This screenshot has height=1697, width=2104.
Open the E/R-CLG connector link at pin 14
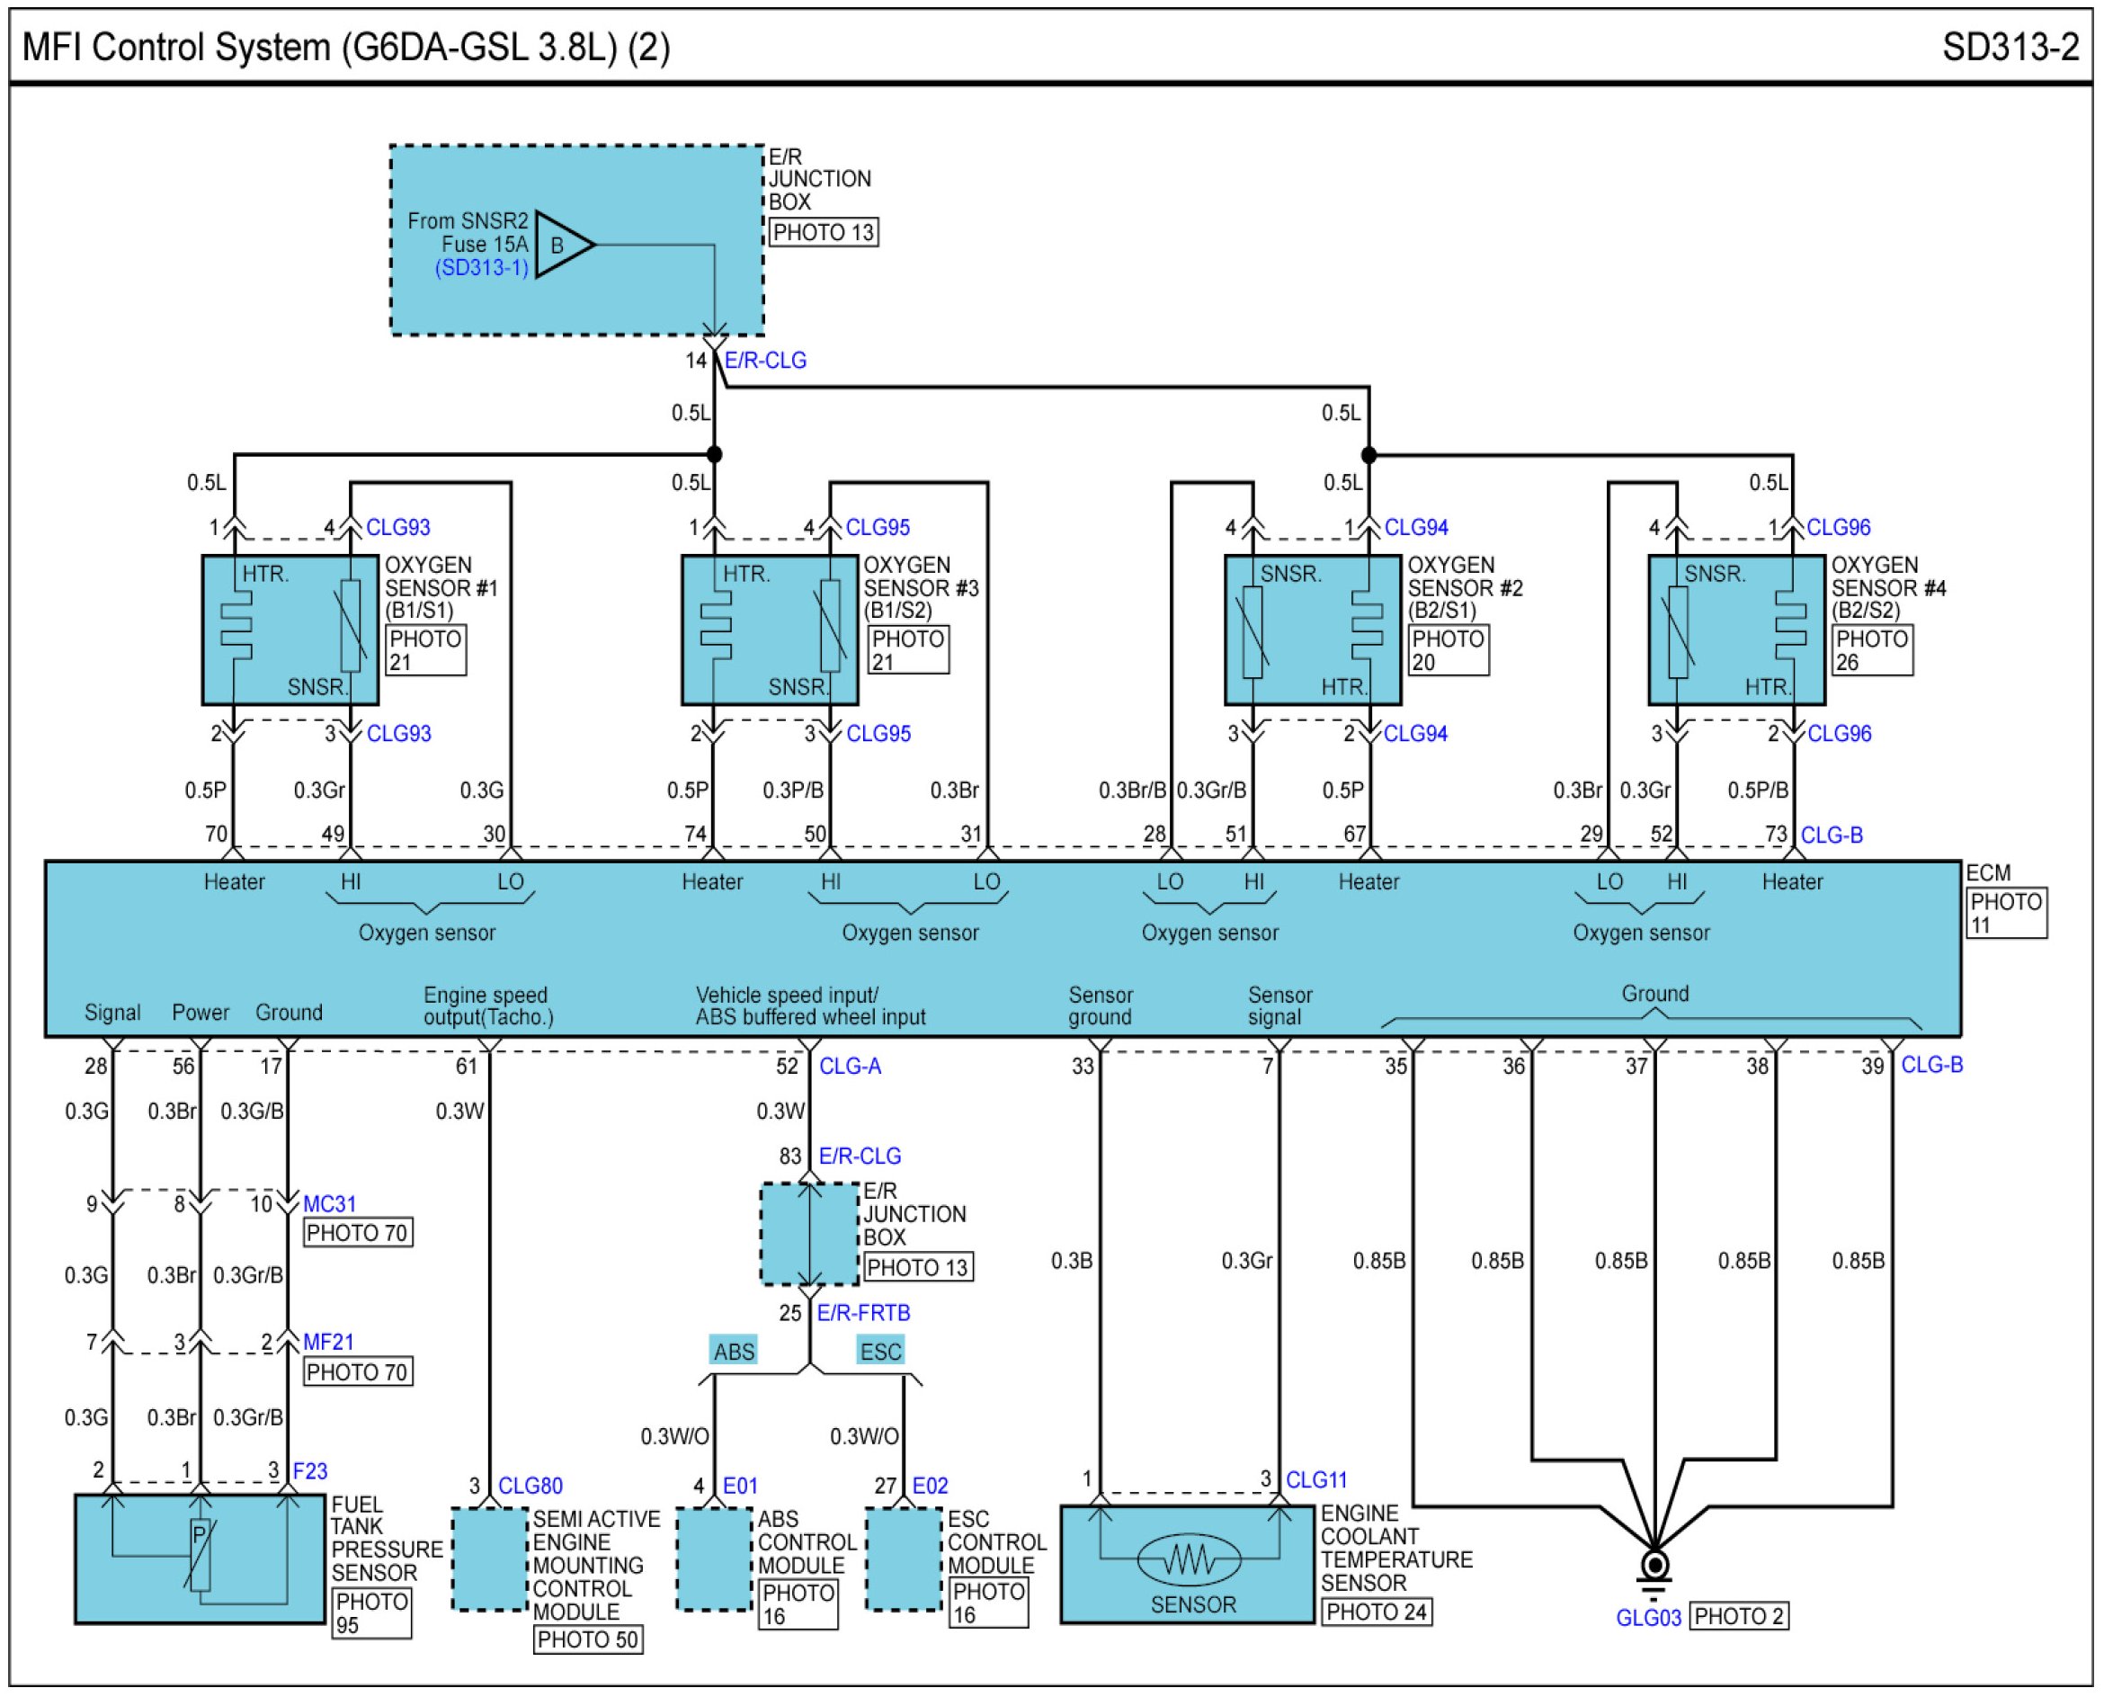765,361
